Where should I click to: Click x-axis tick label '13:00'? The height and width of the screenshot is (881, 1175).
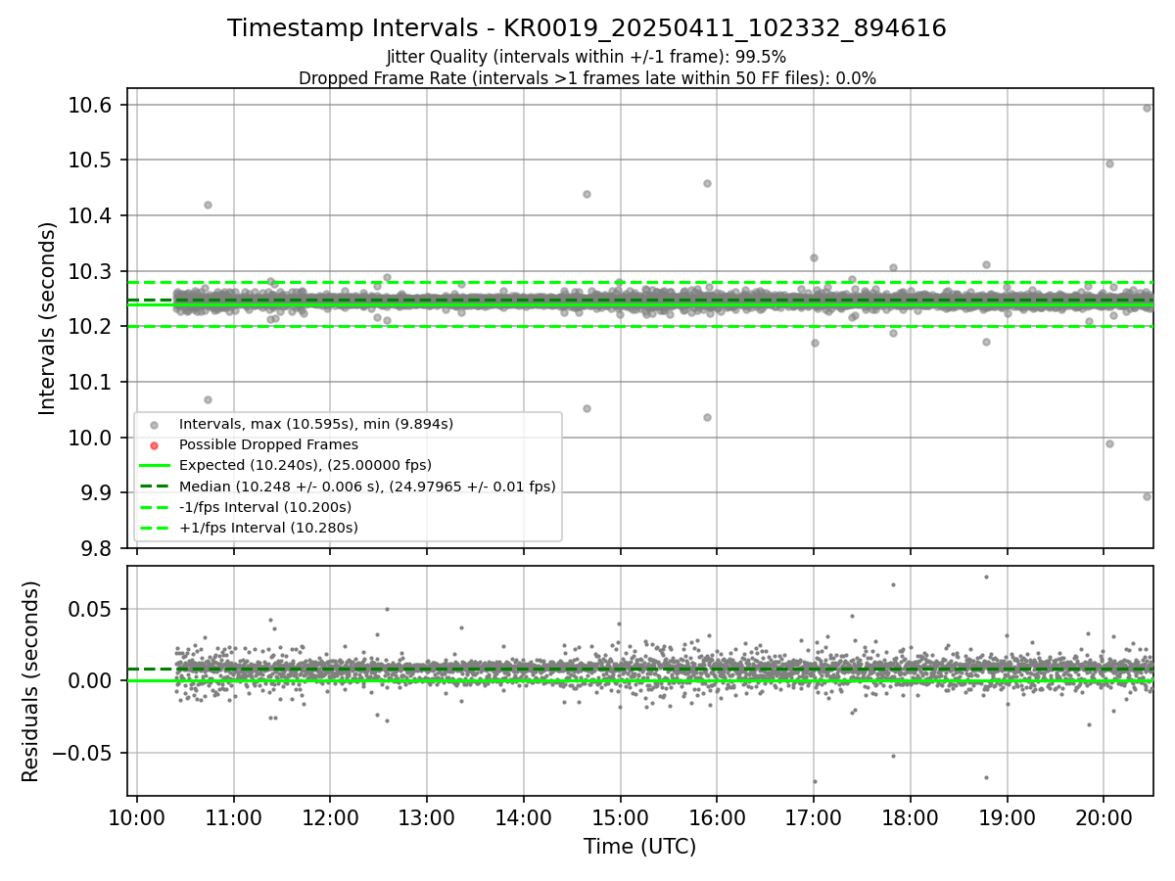427,815
